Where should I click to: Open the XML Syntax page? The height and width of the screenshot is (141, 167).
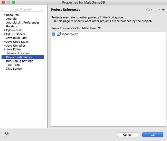(x=14, y=69)
